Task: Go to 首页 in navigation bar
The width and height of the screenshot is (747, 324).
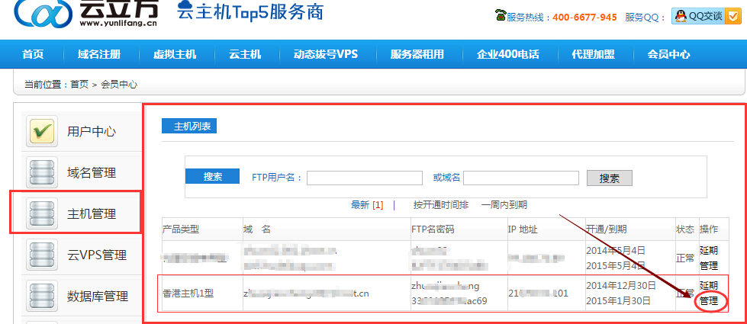Action: coord(33,54)
